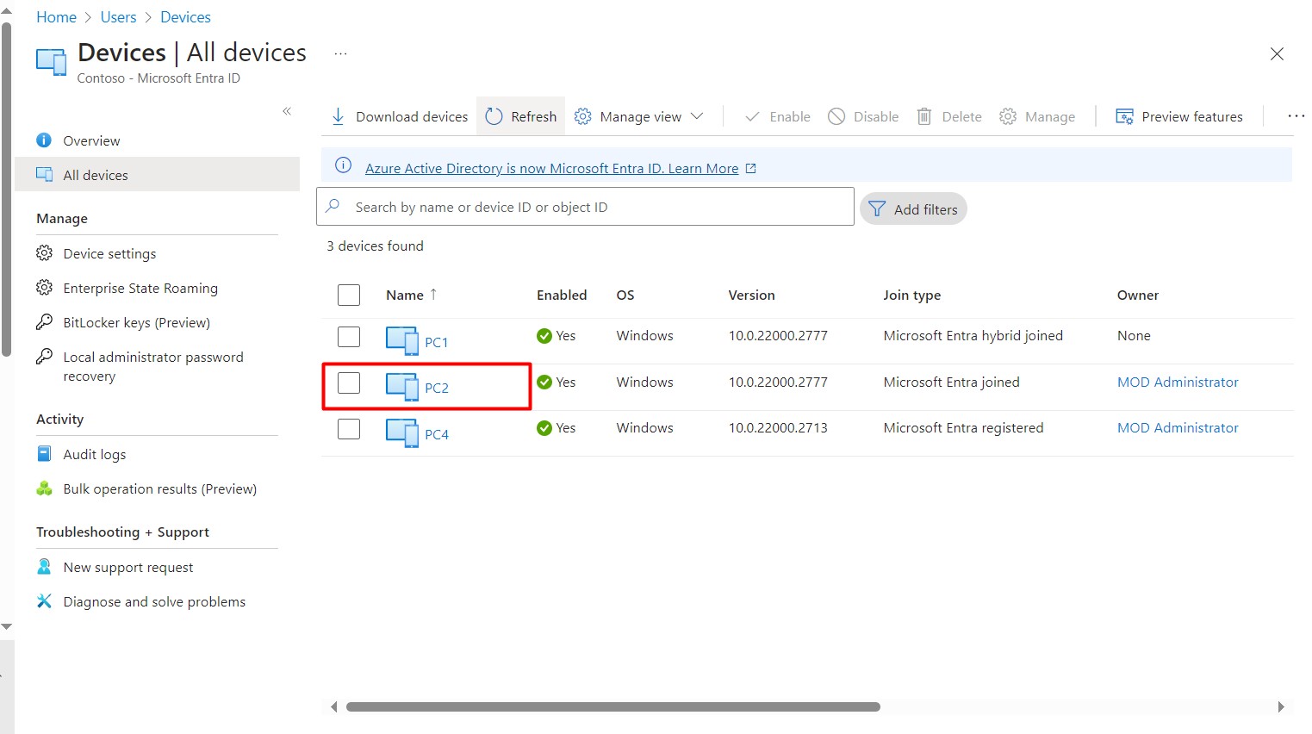The height and width of the screenshot is (734, 1312).
Task: Click the Audit logs icon
Action: coord(44,453)
